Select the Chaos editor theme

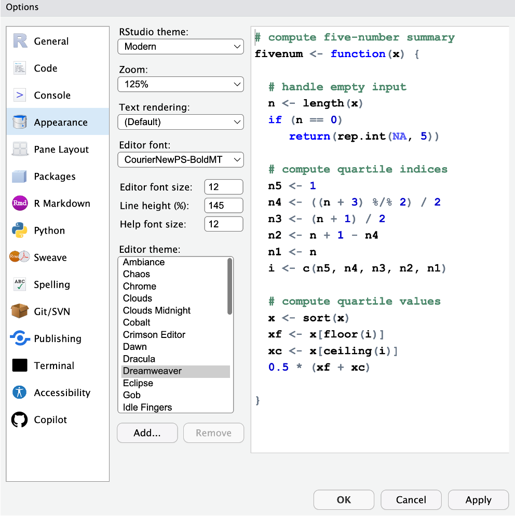coord(174,274)
